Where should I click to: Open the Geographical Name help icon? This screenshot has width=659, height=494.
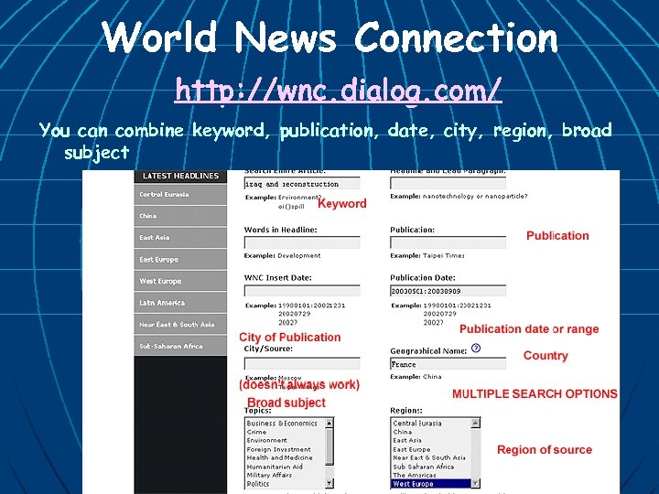click(476, 349)
